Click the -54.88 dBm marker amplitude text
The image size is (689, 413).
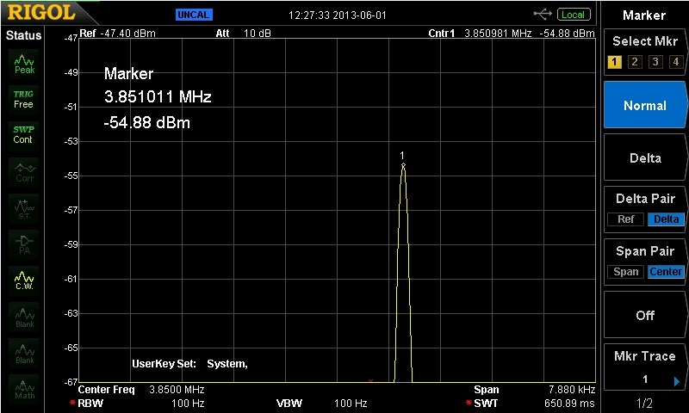(x=146, y=122)
